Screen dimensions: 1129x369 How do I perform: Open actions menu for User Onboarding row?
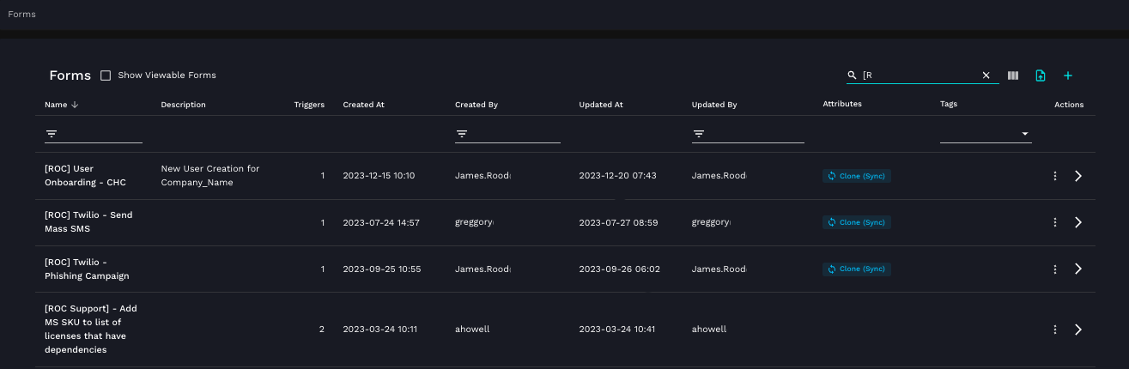click(x=1055, y=176)
